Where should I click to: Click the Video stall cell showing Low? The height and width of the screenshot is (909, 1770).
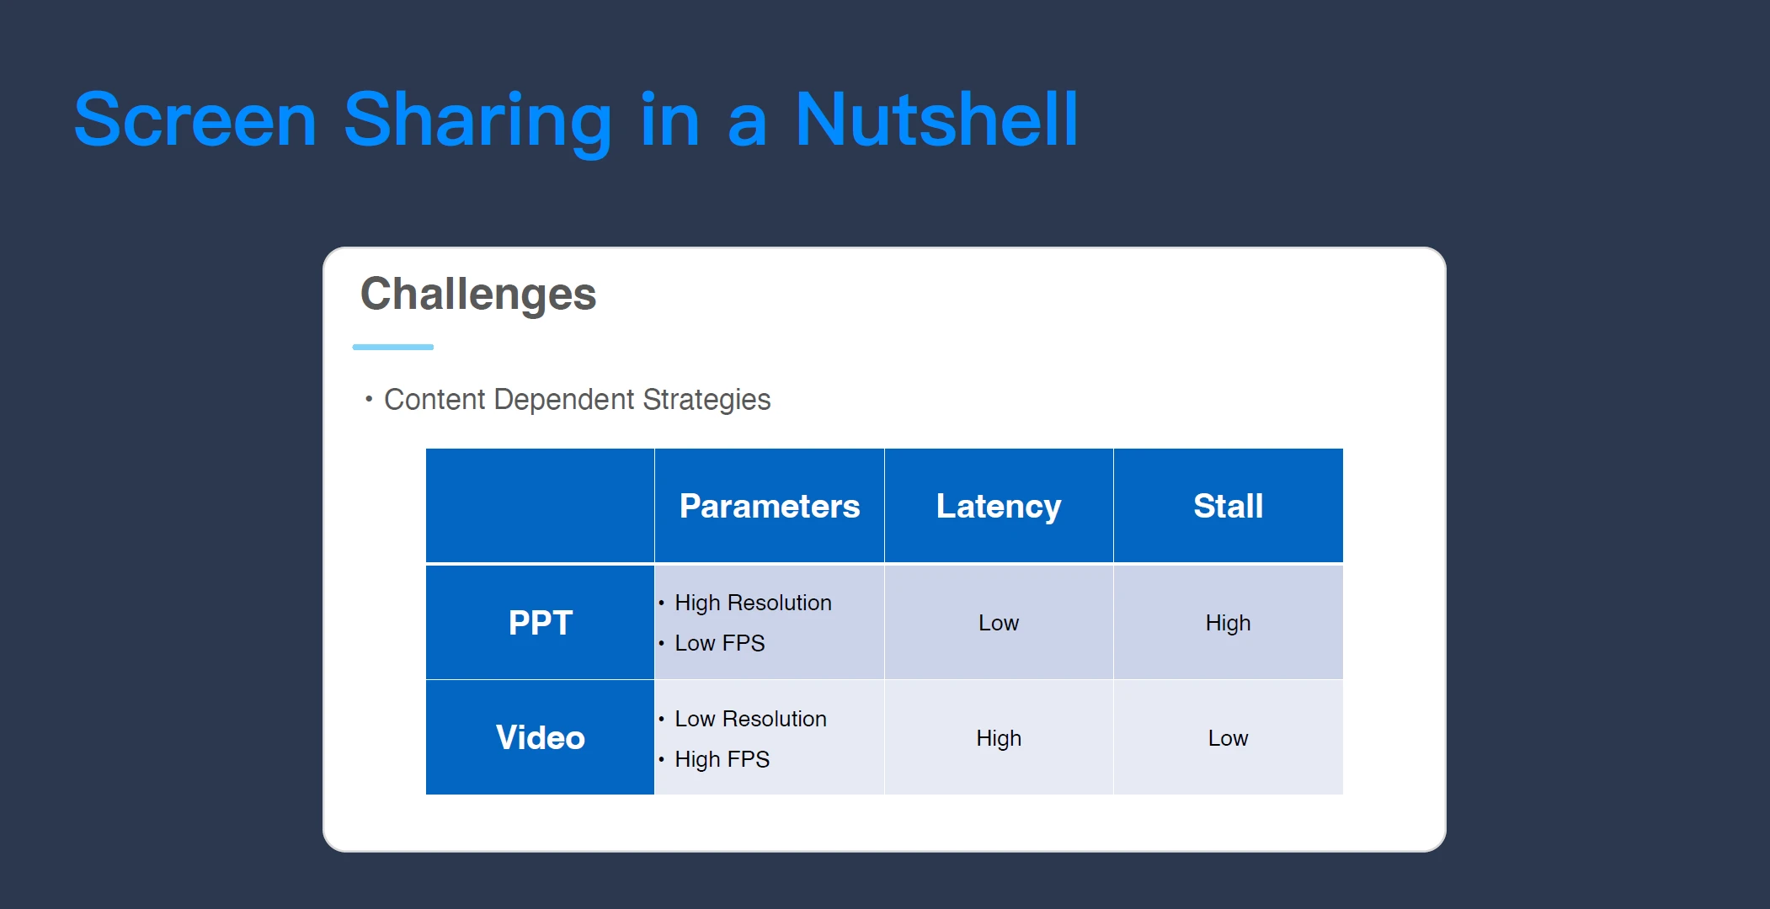point(1228,738)
